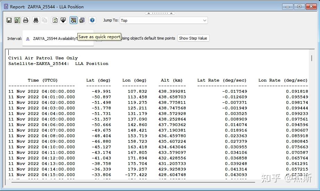Click the Save report floppy disk icon
Viewport: 320px width, 191px height.
coord(9,20)
